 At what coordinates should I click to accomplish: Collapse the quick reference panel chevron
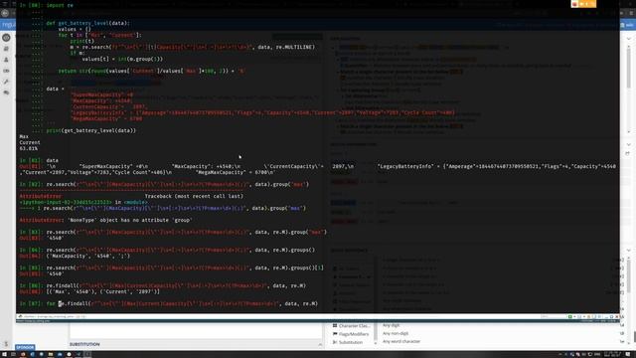pos(629,250)
